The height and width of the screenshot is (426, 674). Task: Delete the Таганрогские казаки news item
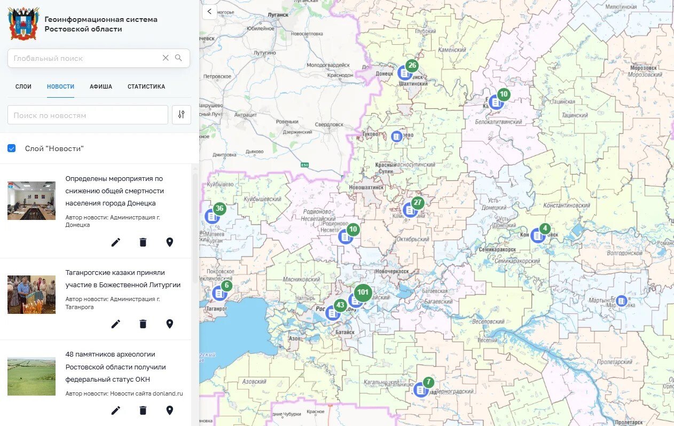[x=143, y=324]
